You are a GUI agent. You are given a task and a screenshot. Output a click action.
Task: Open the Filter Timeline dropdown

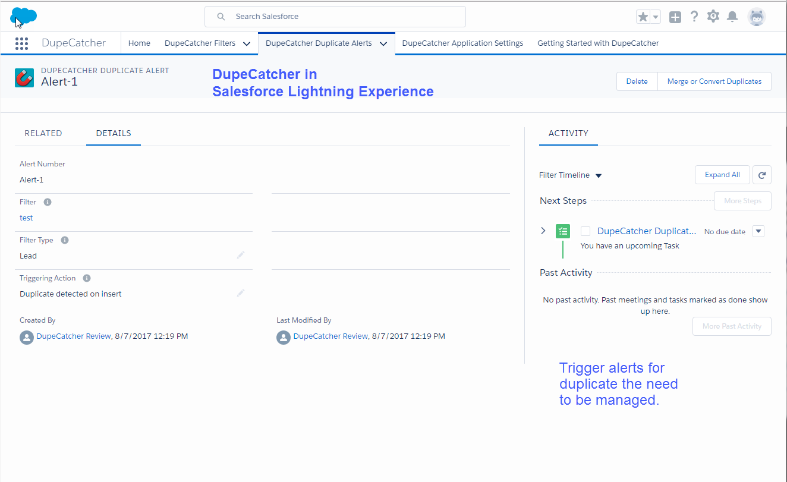(x=599, y=175)
